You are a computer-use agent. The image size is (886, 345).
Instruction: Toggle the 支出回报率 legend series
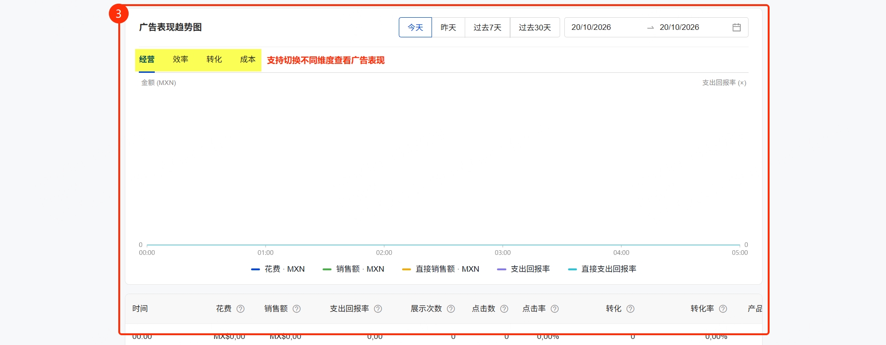tap(523, 269)
